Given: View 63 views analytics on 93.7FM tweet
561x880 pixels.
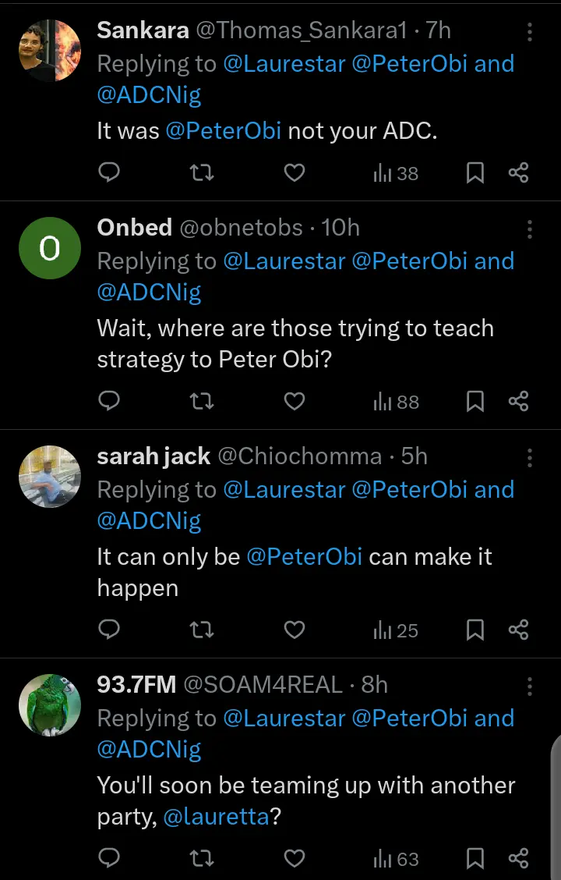Looking at the screenshot, I should point(397,859).
